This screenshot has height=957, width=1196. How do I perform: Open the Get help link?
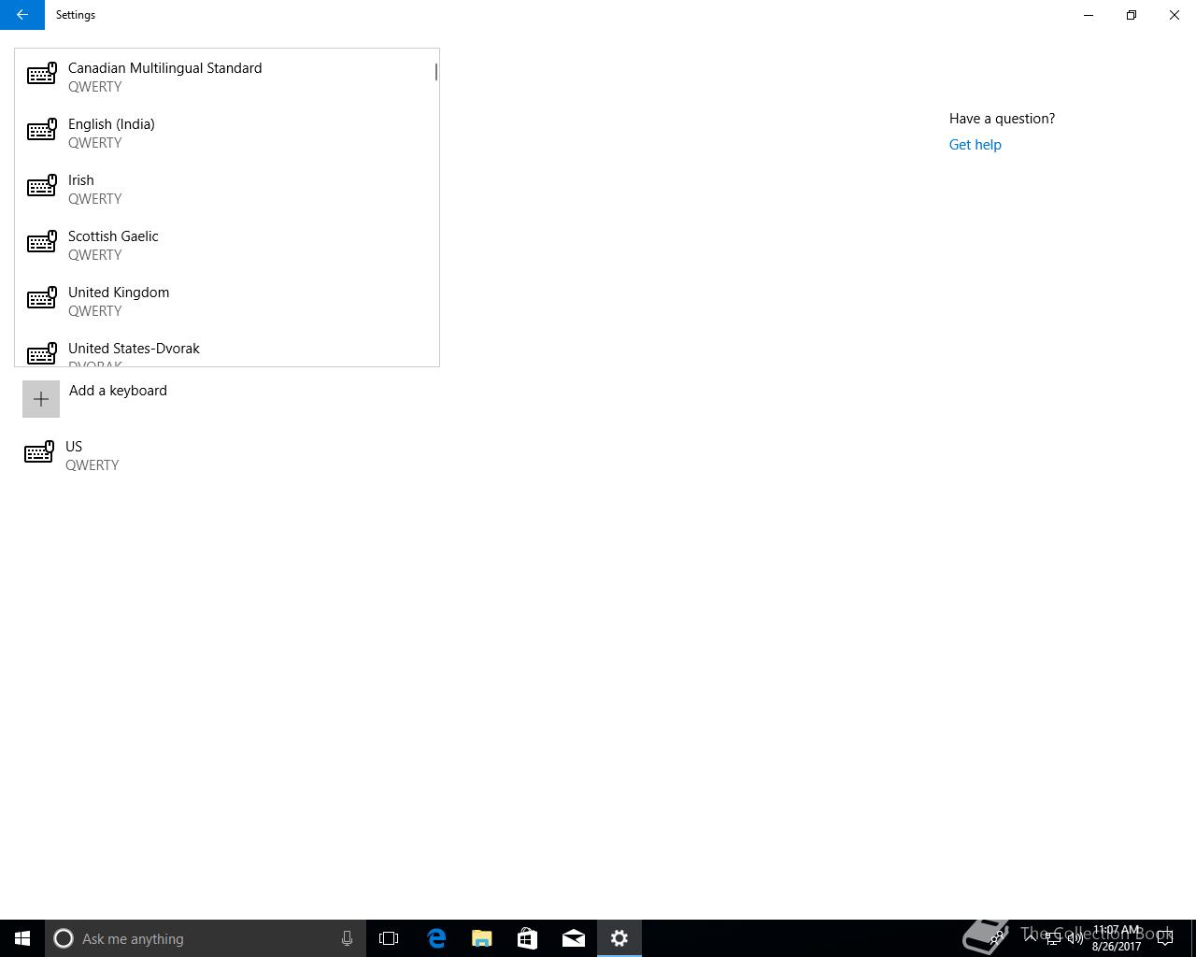click(975, 145)
